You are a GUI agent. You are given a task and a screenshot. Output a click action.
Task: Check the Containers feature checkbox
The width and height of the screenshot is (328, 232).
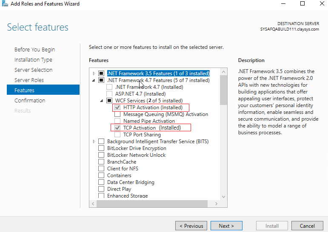[101, 175]
